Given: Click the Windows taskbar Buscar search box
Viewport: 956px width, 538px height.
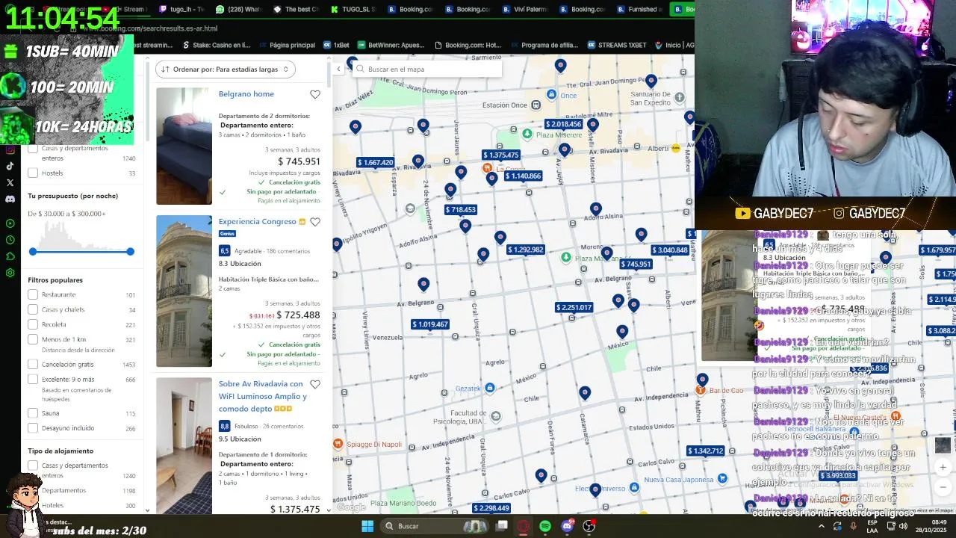Looking at the screenshot, I should point(433,526).
